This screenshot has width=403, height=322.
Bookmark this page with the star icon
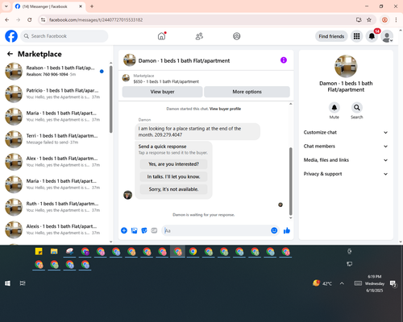(x=369, y=20)
